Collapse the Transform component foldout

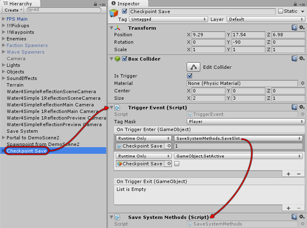tap(111, 28)
